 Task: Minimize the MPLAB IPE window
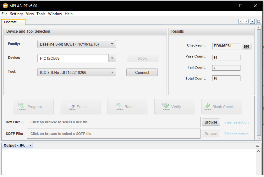227,6
